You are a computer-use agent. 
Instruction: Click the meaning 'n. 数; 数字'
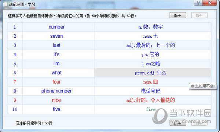[153, 27]
